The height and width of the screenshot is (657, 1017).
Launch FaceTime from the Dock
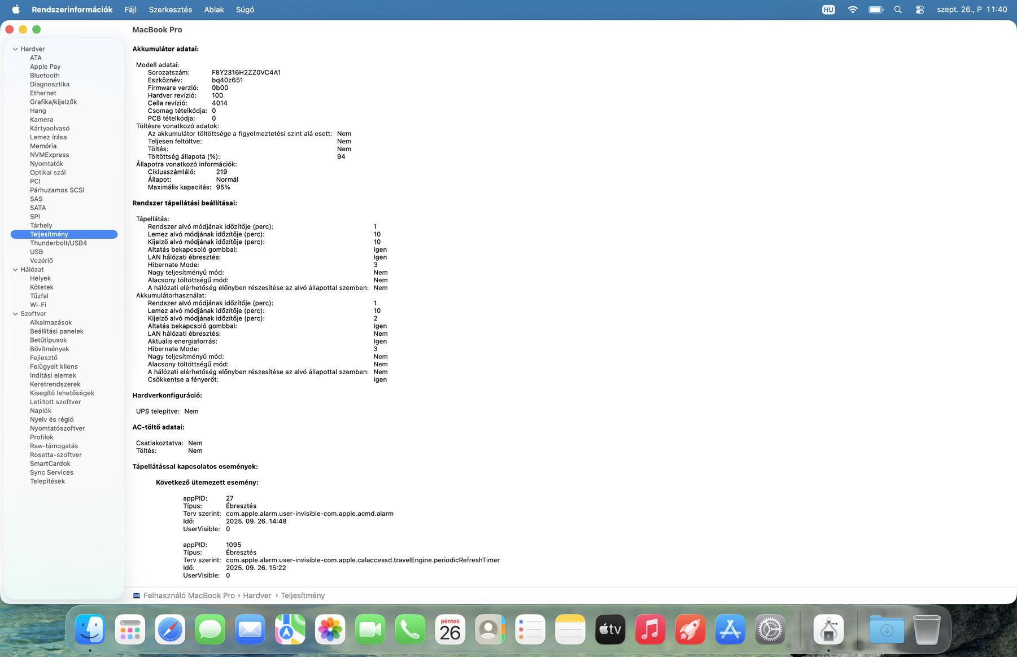click(370, 629)
